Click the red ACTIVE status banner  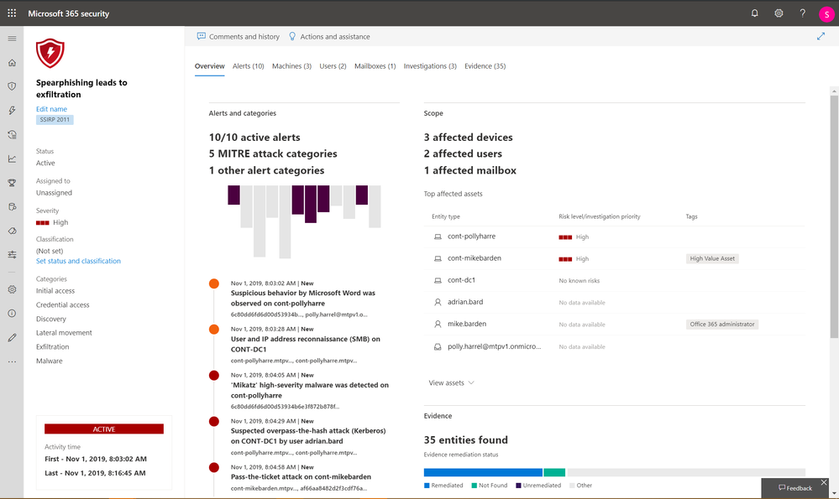pyautogui.click(x=104, y=429)
